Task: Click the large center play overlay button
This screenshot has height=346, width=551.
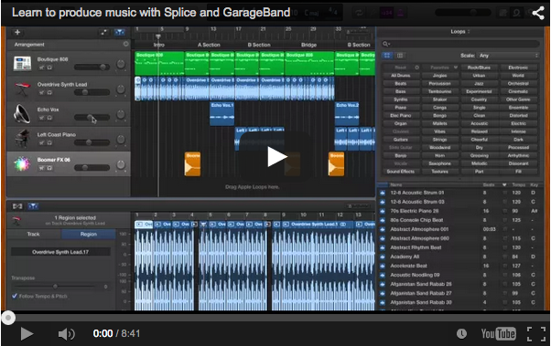Action: click(276, 157)
